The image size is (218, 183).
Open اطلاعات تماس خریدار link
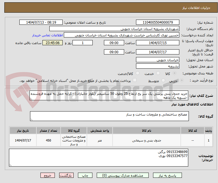(48, 35)
